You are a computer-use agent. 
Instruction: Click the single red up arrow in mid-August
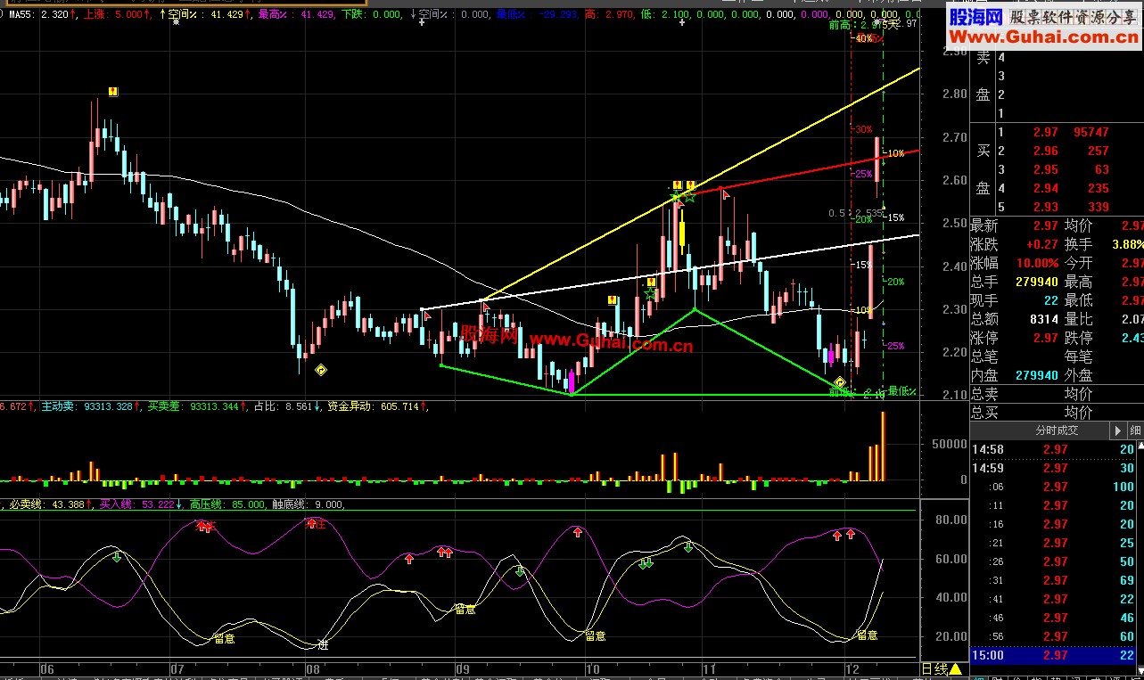pos(409,559)
